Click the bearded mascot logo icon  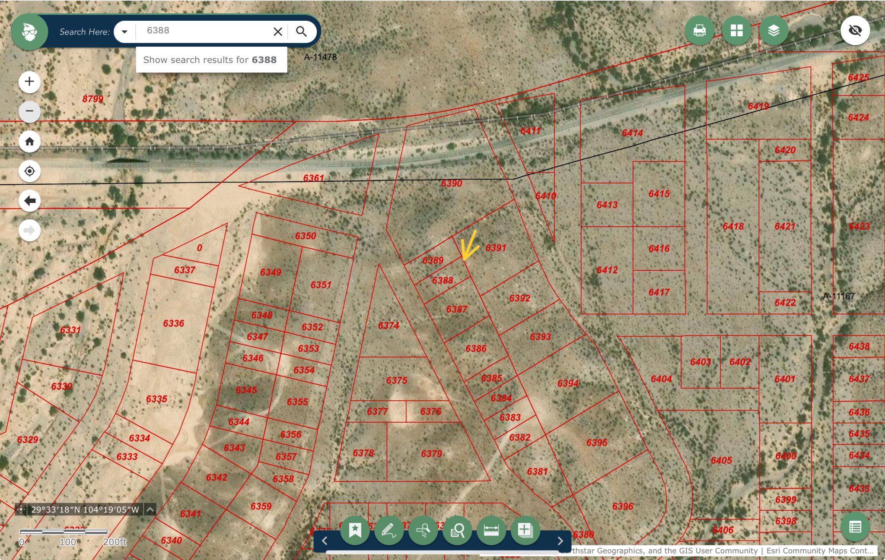[29, 32]
